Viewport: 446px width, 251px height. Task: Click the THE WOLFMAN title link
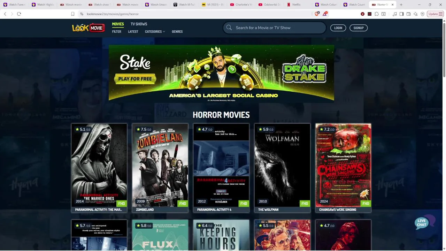(268, 210)
